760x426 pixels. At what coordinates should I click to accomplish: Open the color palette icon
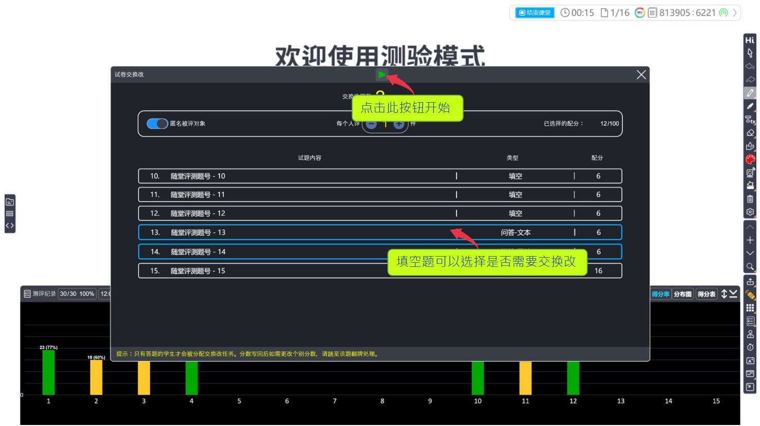pyautogui.click(x=750, y=160)
